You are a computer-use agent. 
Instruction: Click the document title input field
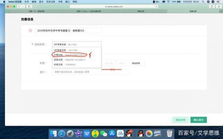[68, 30]
